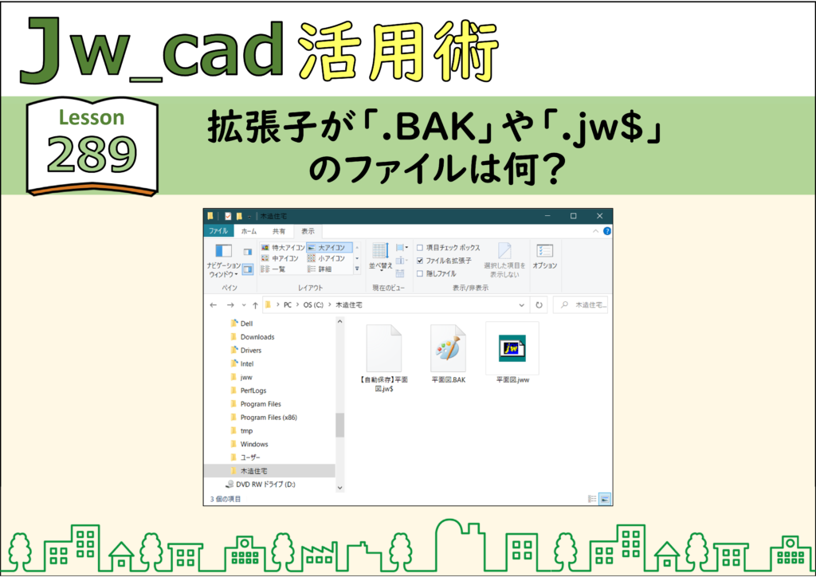Uncheck the ファイル名拡張子 checkbox
Image resolution: width=816 pixels, height=577 pixels.
pos(420,261)
